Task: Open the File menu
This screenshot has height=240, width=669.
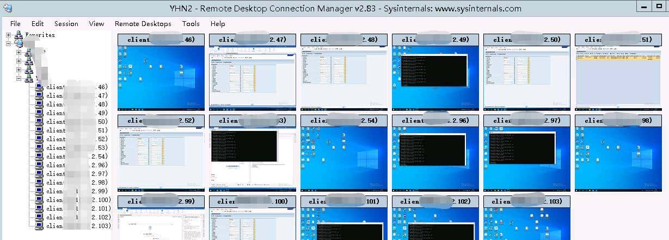Action: 15,24
